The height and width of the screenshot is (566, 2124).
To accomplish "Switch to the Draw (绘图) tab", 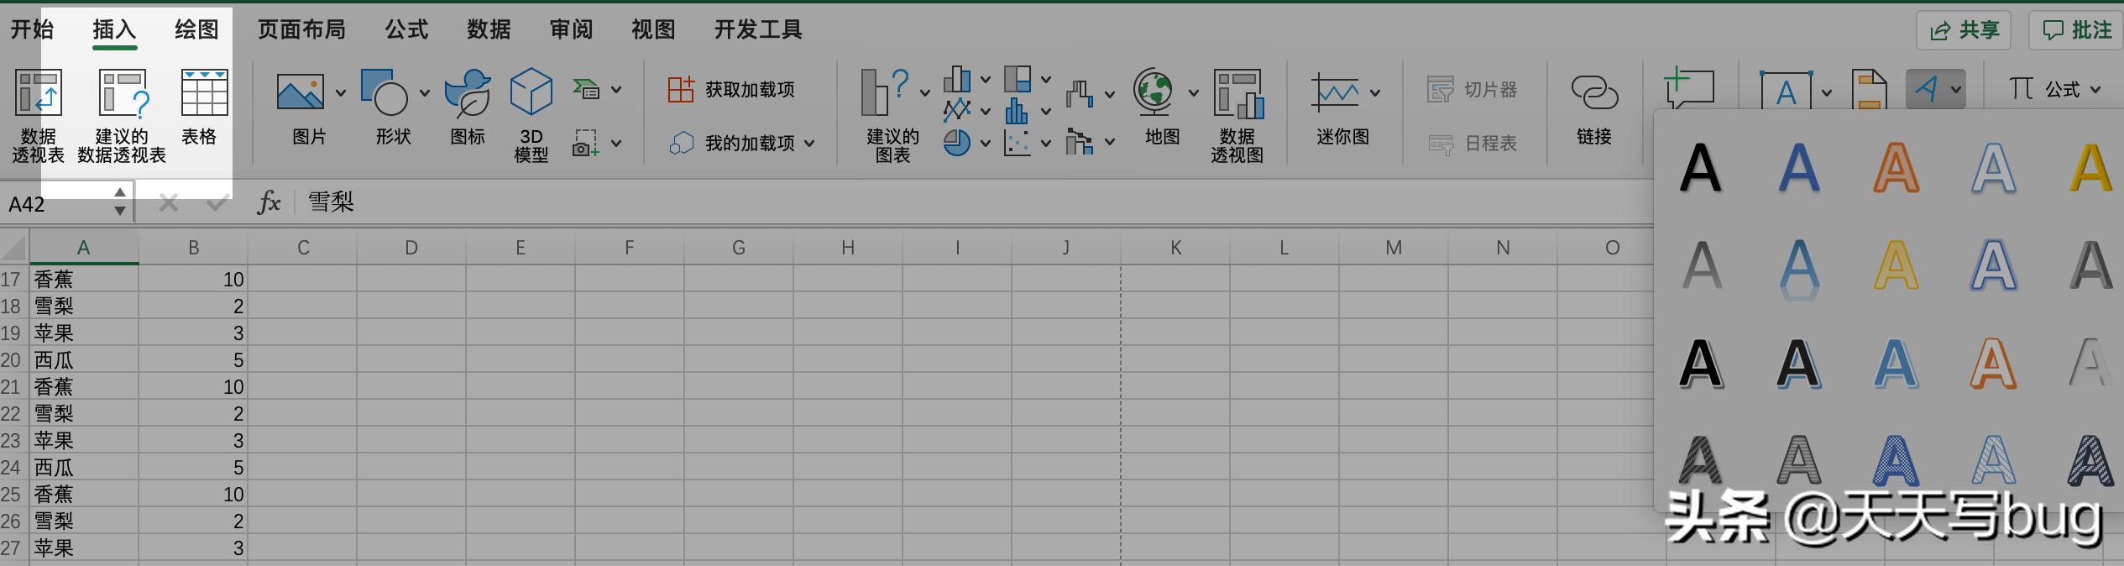I will [x=196, y=29].
